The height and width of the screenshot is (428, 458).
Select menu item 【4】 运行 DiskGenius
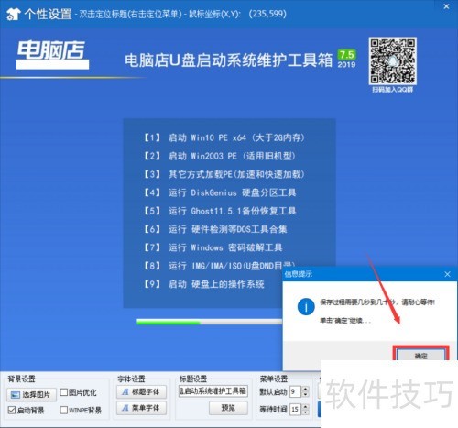220,192
